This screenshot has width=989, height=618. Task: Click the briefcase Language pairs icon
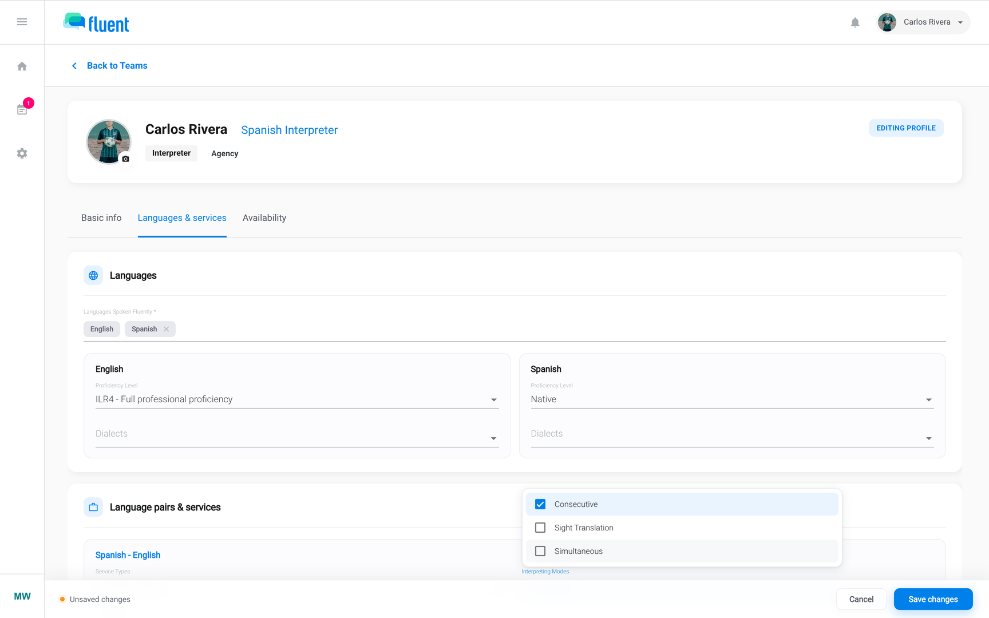93,507
